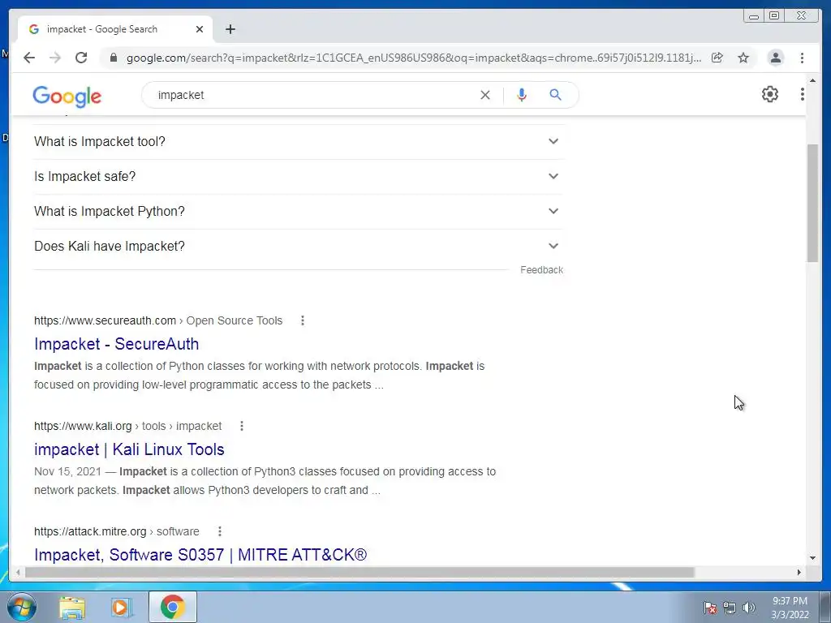Open the Chrome profile avatar menu

point(775,58)
